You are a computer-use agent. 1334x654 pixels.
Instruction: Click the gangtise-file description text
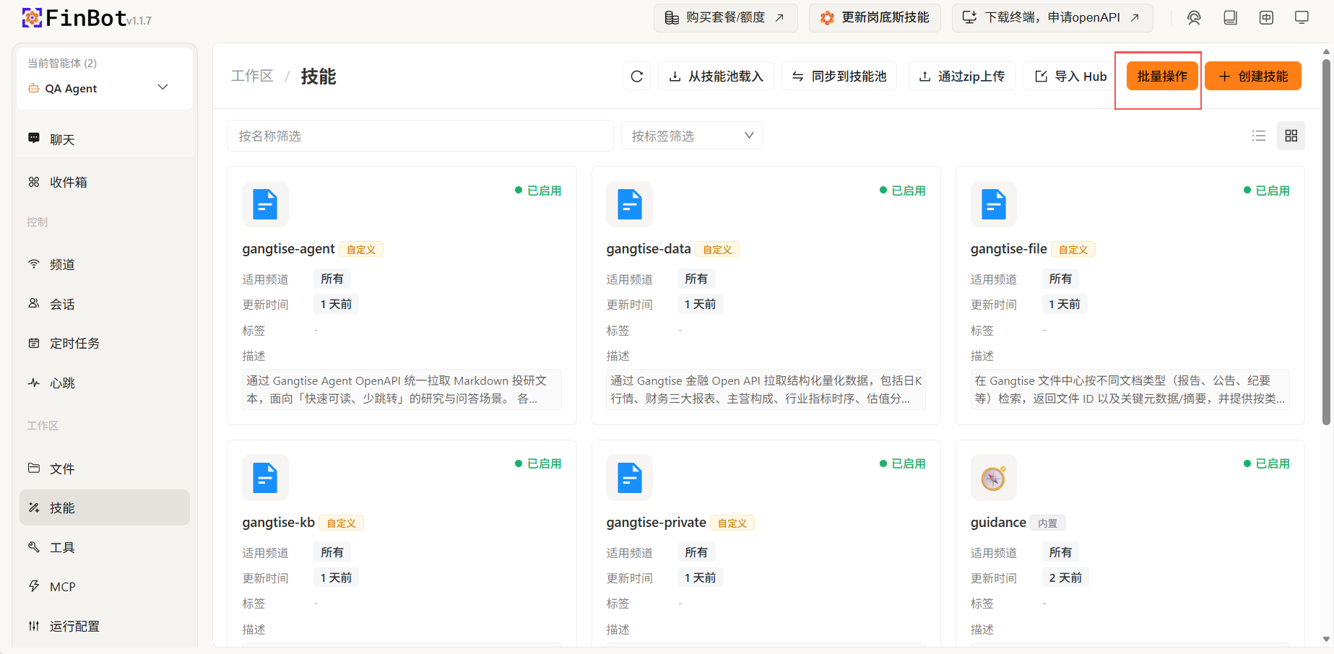pos(1130,390)
